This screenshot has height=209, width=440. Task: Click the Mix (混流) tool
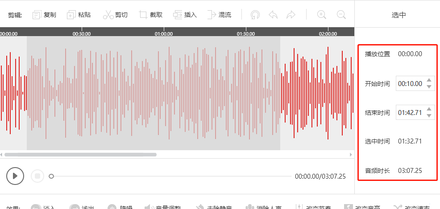(219, 15)
